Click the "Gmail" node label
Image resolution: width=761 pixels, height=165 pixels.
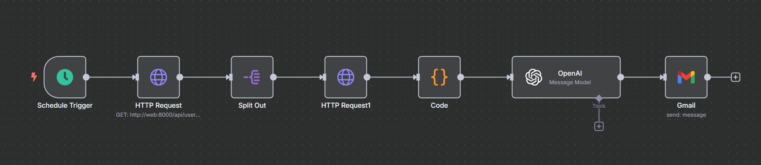[686, 106]
